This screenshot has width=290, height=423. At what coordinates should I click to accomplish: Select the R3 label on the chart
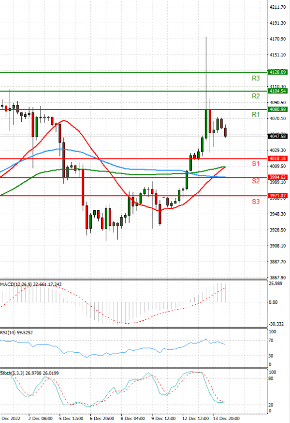pos(256,78)
